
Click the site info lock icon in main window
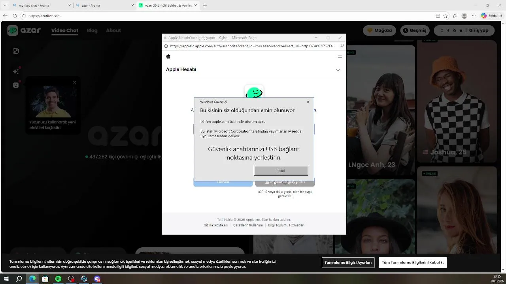[x=24, y=16]
